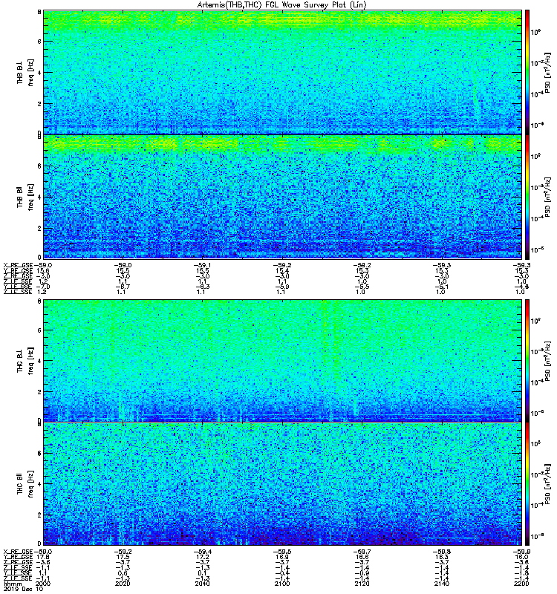The height and width of the screenshot is (594, 557).
Task: Select the THB B-parallel spectrogram panel
Action: pos(282,197)
